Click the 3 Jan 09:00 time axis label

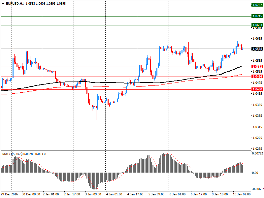point(93,194)
